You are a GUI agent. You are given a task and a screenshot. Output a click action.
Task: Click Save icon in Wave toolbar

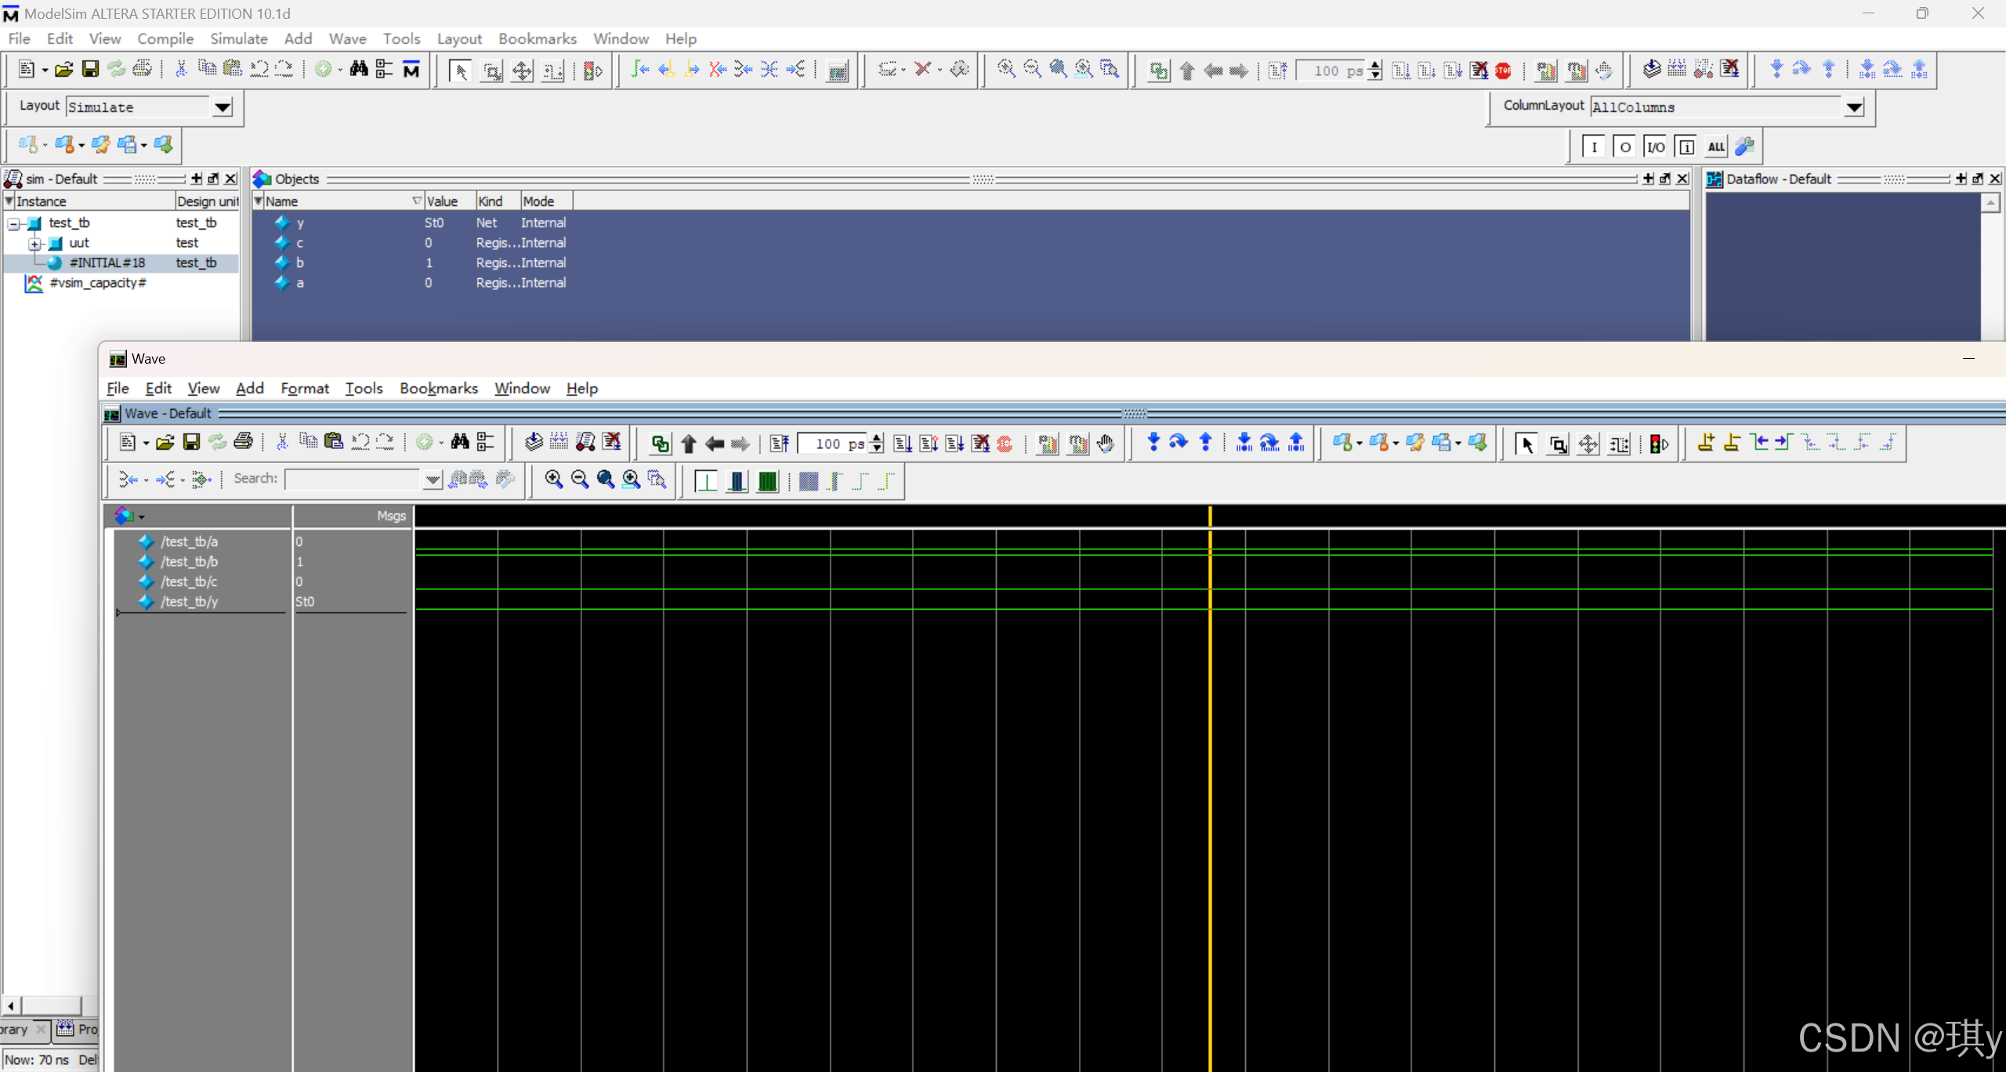coord(191,443)
